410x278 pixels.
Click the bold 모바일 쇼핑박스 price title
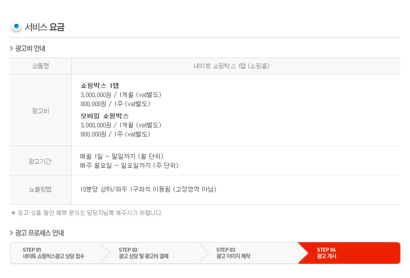pyautogui.click(x=105, y=116)
